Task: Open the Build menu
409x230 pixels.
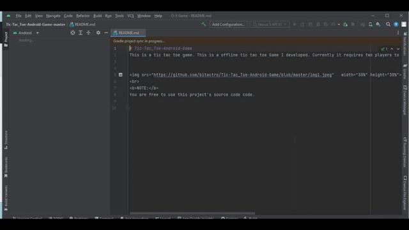Action: [x=97, y=16]
